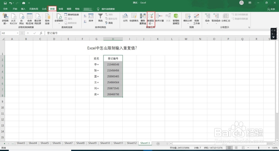Switch to Page Break Preview in the status bar
This screenshot has height=151, width=279.
243,148
